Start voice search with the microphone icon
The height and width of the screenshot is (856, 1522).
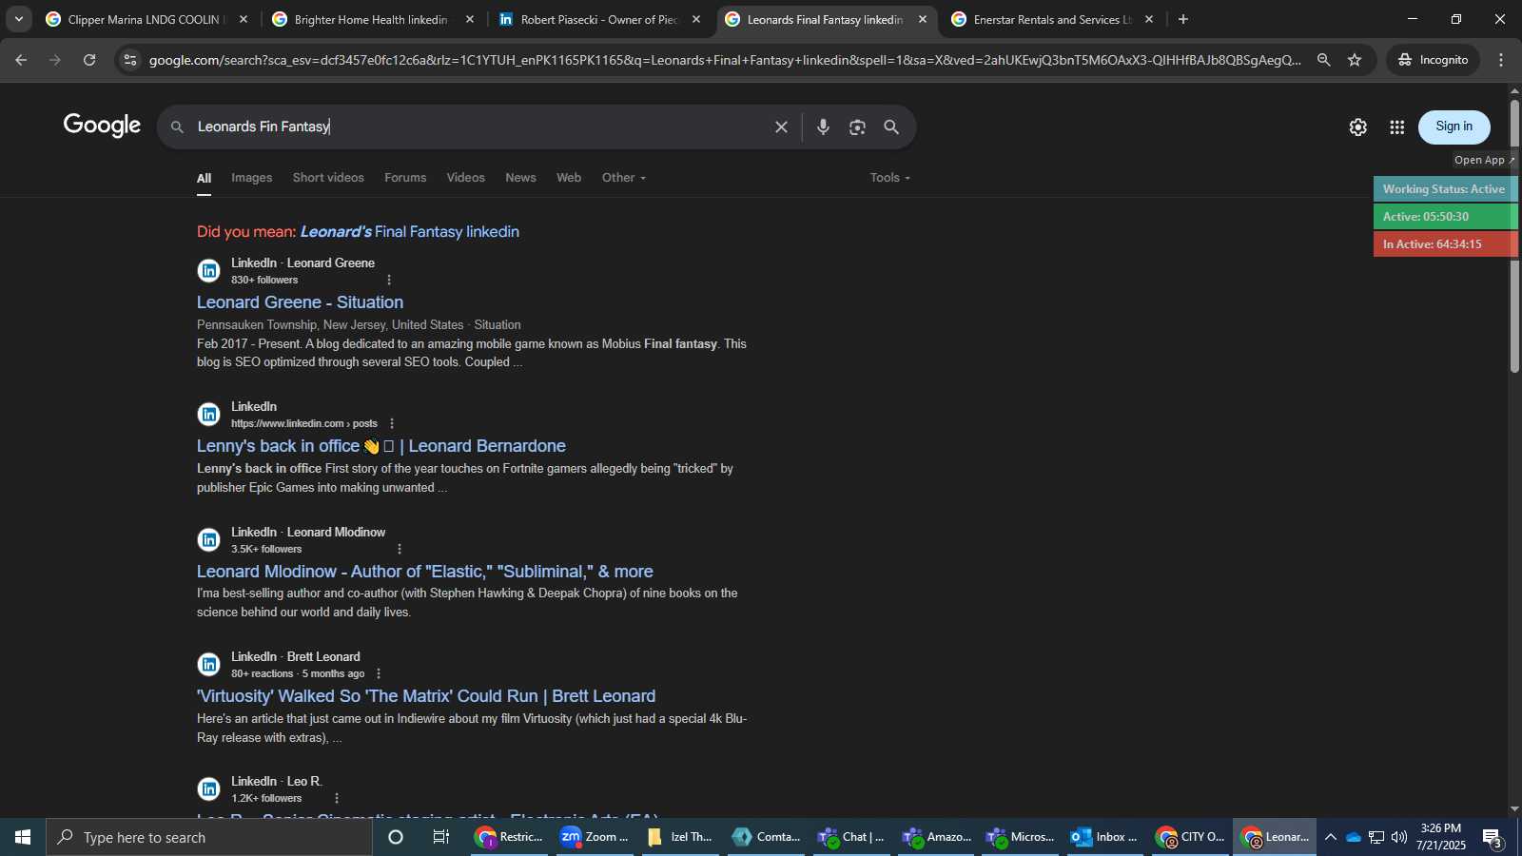tap(823, 126)
